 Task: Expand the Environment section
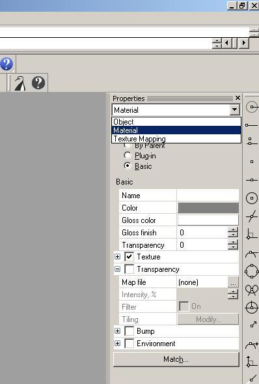click(118, 343)
